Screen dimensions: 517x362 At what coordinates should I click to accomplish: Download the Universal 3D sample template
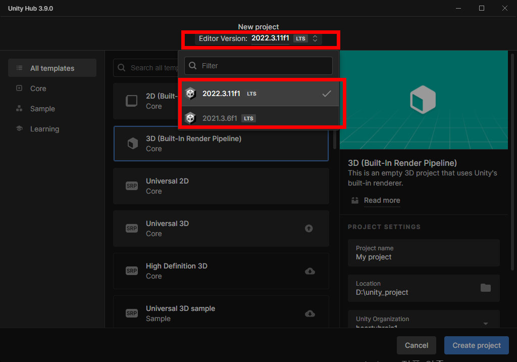point(309,313)
